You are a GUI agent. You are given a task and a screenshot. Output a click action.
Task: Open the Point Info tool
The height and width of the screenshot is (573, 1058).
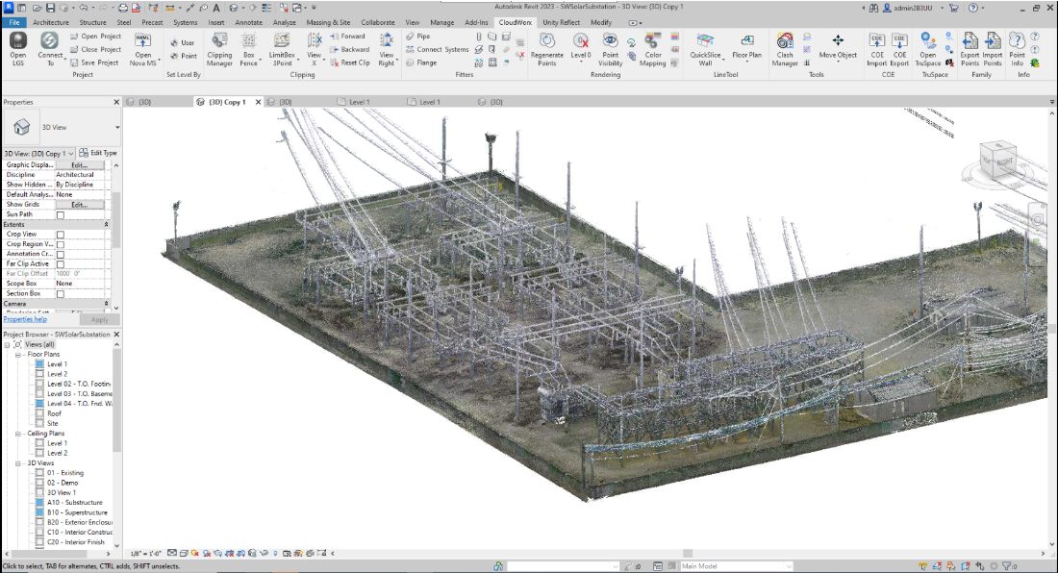(1017, 49)
